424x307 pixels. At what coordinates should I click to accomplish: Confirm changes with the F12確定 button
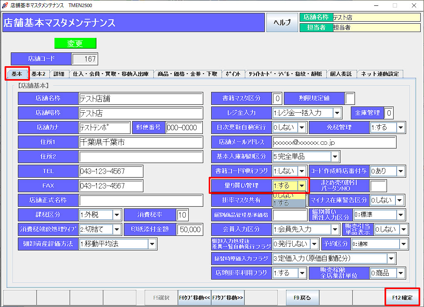(x=402, y=297)
